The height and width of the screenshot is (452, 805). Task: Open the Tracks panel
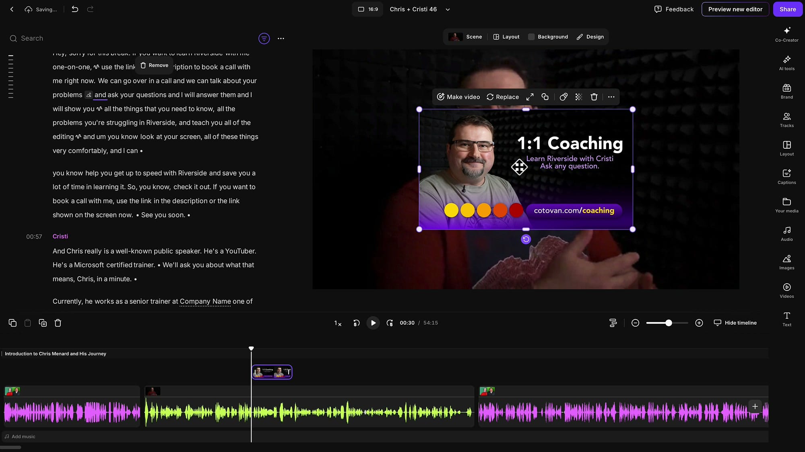pos(787,120)
